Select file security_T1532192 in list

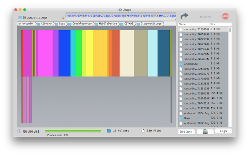click(203, 108)
